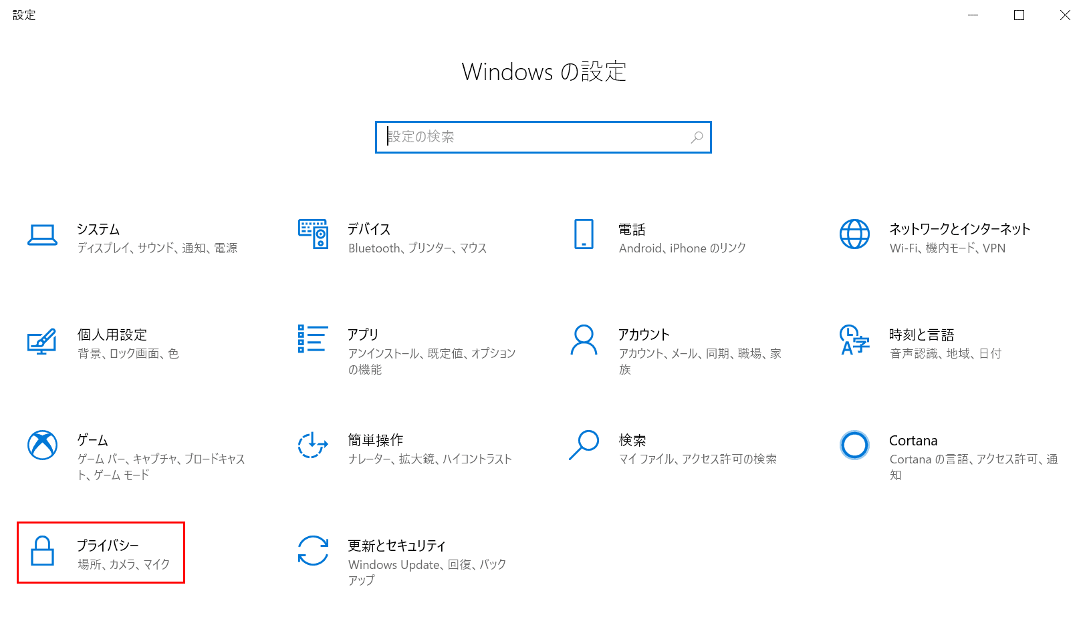
Task: Open the デバイス keyboard and speaker icon
Action: 313,234
